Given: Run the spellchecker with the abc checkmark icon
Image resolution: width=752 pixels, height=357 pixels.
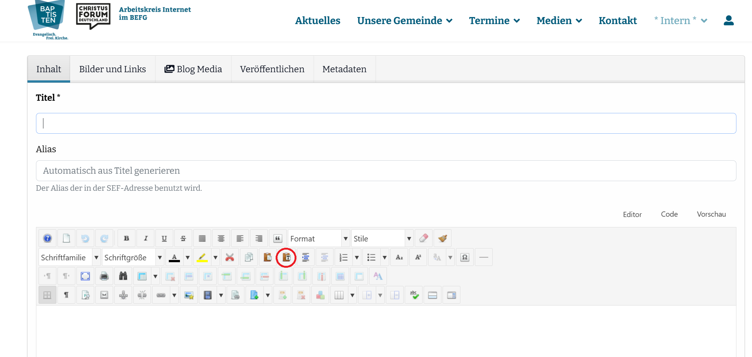Looking at the screenshot, I should click(x=414, y=295).
